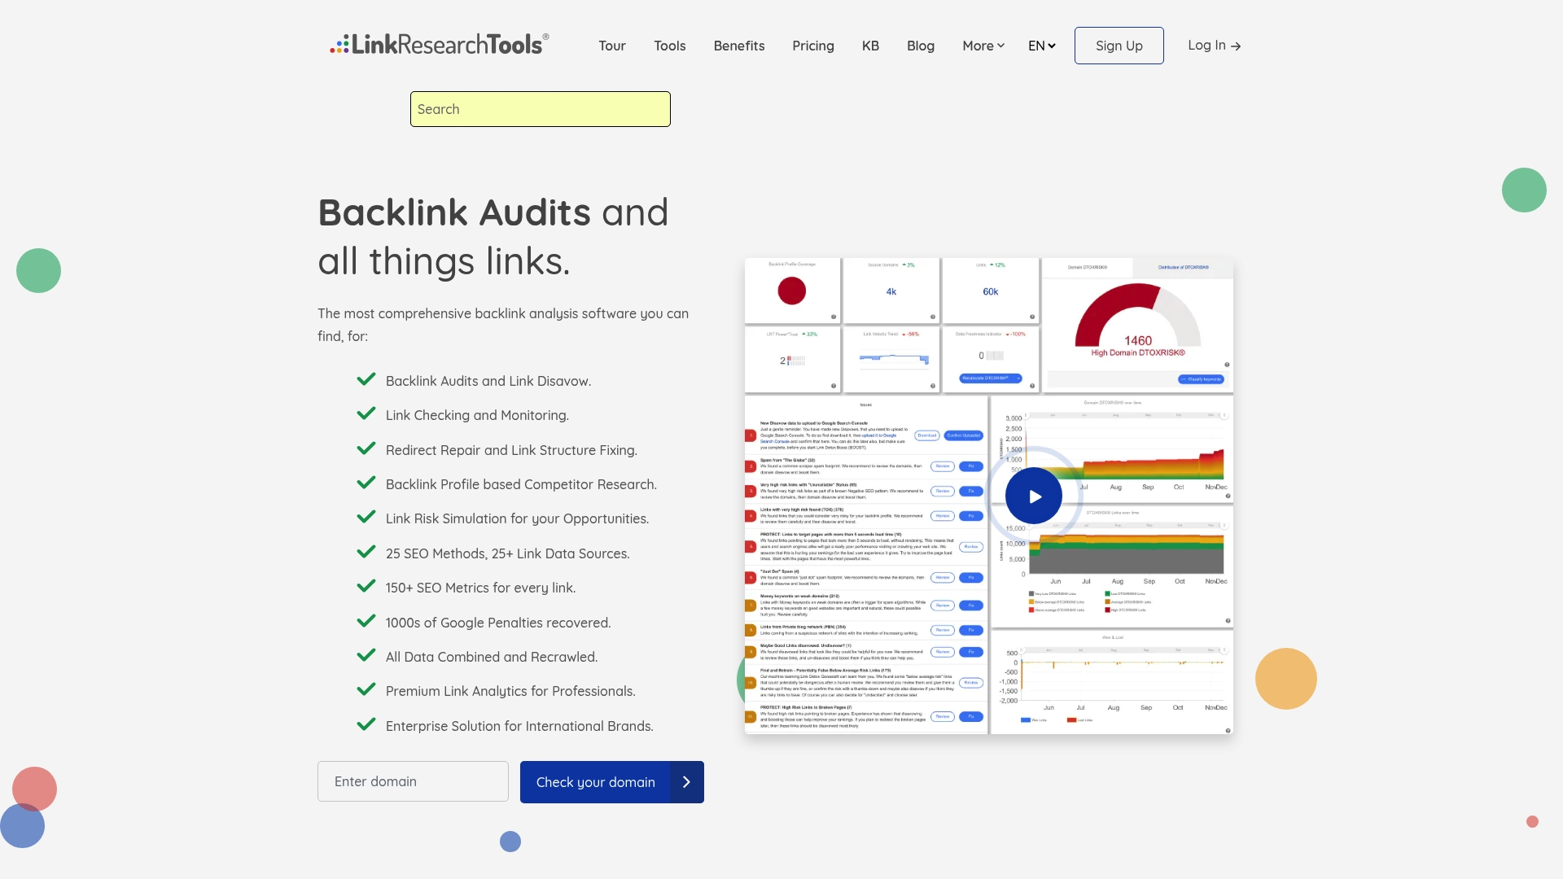Click 'Backlink Audits and Link Disavow.' text
This screenshot has height=879, width=1563.
(488, 381)
